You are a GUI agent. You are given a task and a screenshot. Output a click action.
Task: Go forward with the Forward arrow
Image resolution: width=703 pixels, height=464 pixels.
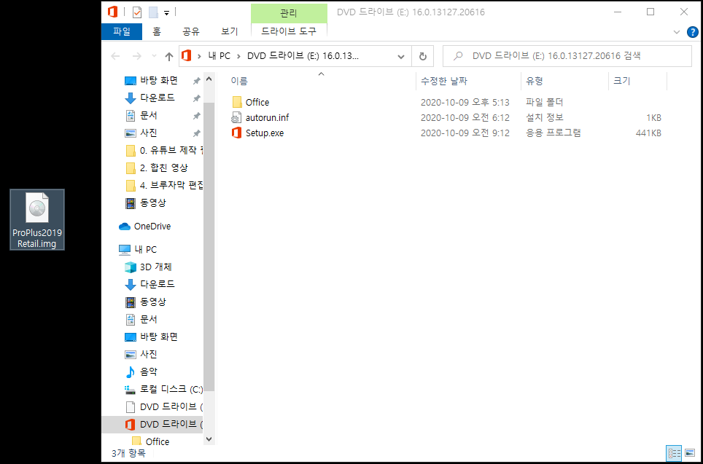[x=137, y=56]
